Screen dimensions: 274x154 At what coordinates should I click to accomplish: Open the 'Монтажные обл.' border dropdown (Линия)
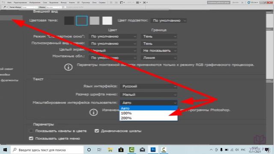pos(159,58)
